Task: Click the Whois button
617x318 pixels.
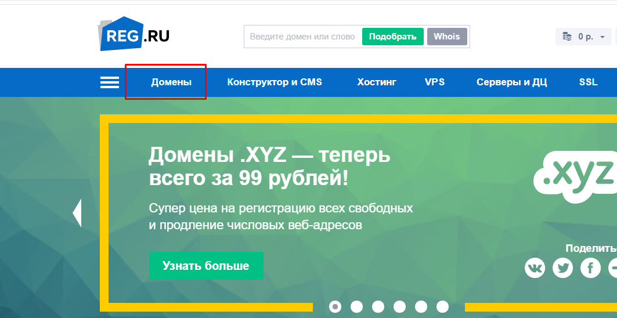Action: 447,37
